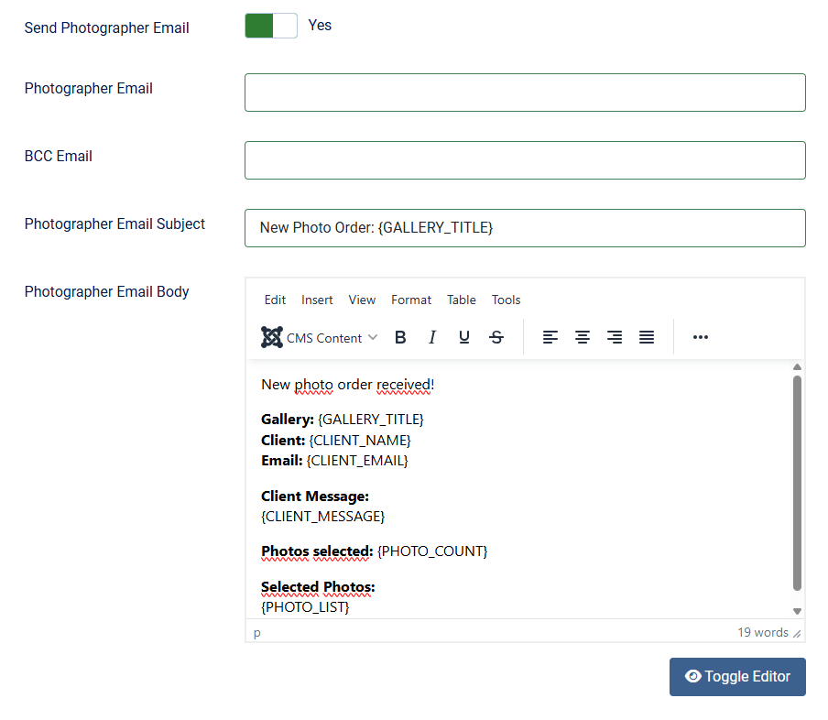Screen dimensions: 828x720
Task: Click the Toggle Editor button
Action: click(x=737, y=676)
